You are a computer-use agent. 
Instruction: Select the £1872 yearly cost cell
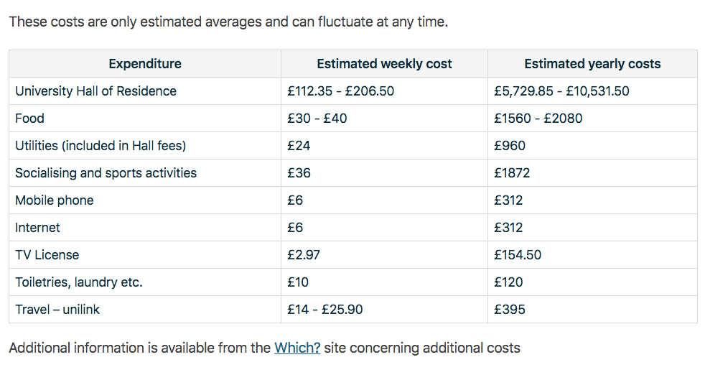[x=512, y=173]
